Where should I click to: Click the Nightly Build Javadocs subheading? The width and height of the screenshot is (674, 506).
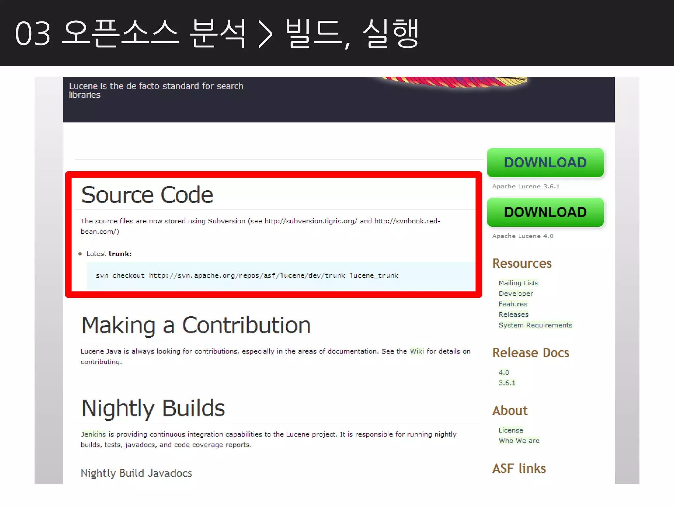click(136, 473)
